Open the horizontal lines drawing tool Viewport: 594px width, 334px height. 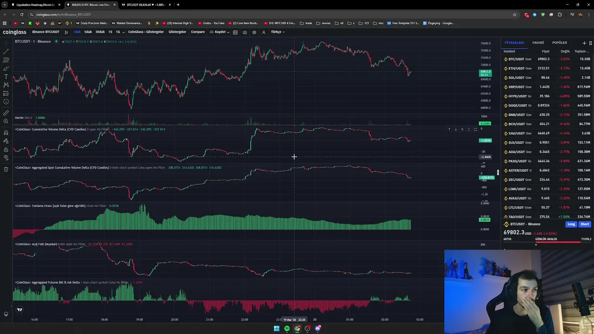6,60
